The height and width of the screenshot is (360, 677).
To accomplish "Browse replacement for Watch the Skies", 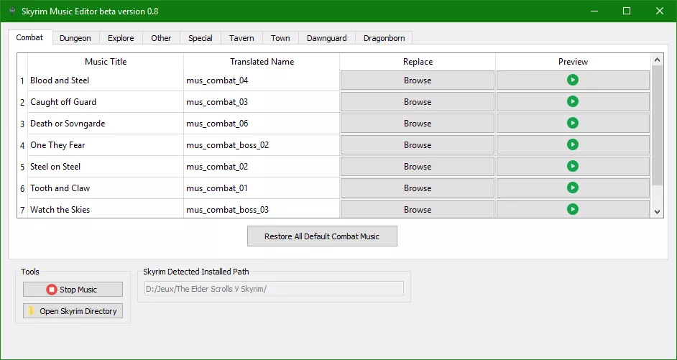I will [x=418, y=209].
